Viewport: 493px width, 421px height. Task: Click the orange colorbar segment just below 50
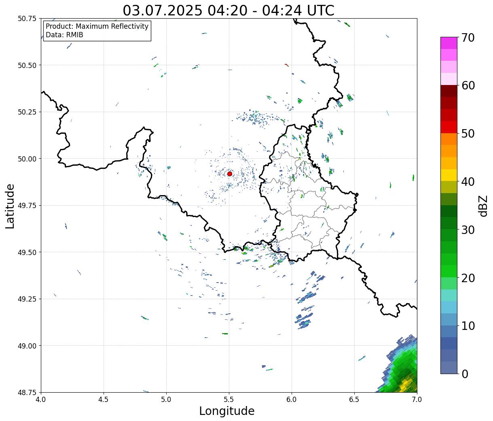click(449, 139)
